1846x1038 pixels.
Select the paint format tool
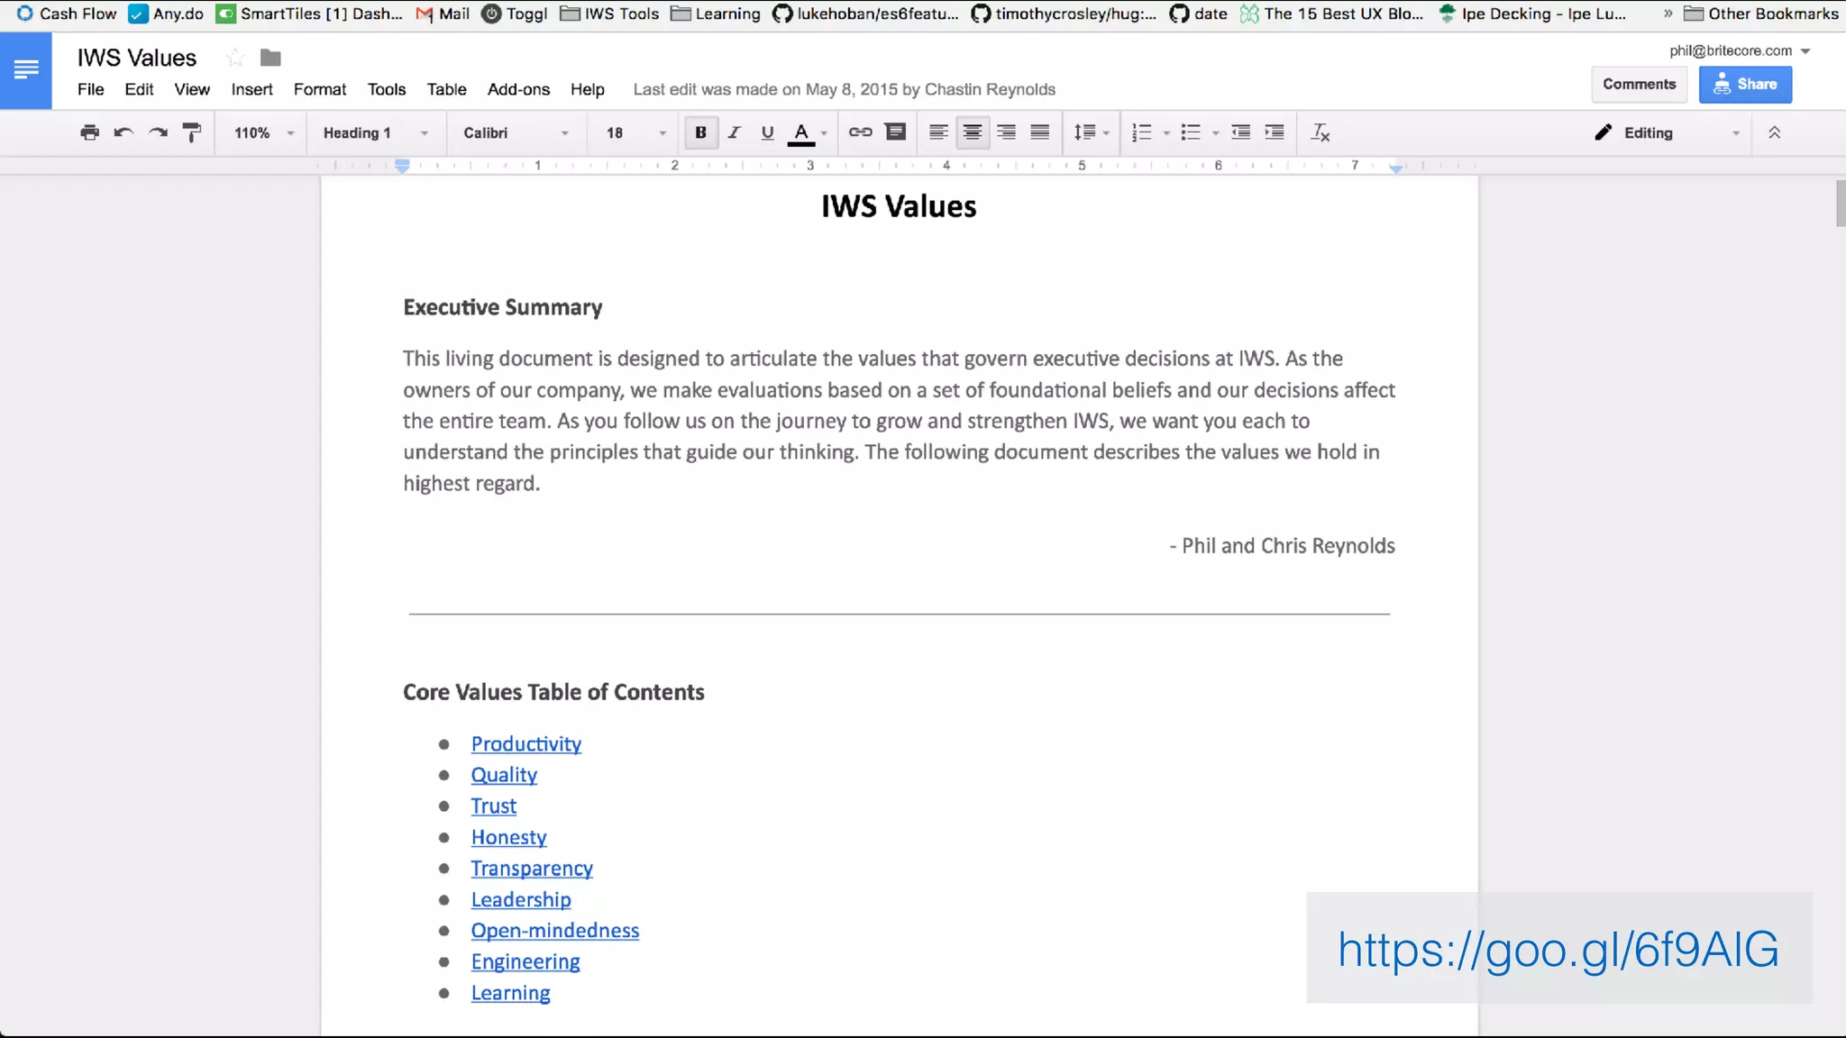(192, 132)
